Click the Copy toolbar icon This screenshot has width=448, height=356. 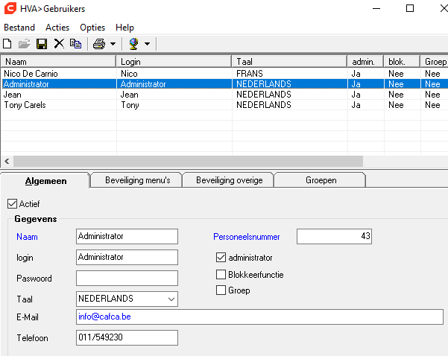76,44
